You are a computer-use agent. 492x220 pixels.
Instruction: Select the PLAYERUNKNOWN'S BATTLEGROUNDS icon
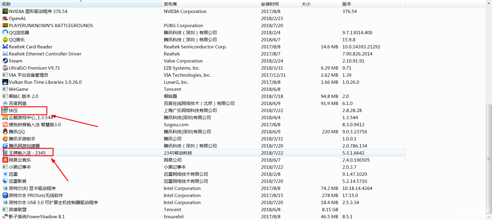(x=5, y=25)
